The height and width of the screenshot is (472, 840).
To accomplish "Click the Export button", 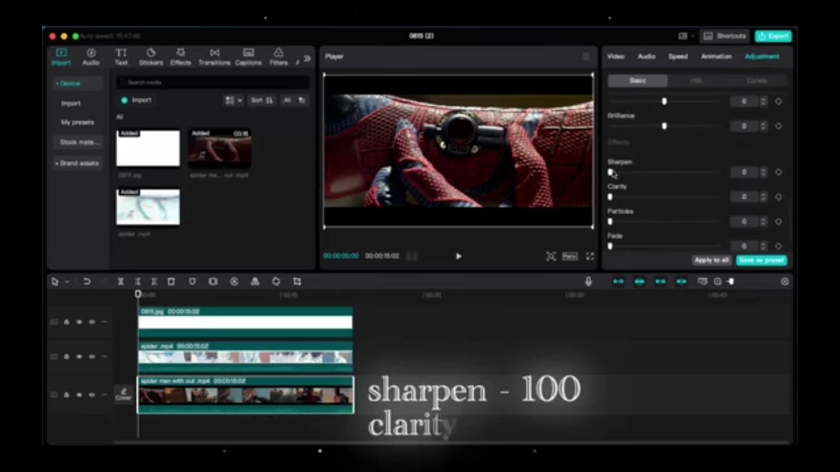I will tap(773, 36).
